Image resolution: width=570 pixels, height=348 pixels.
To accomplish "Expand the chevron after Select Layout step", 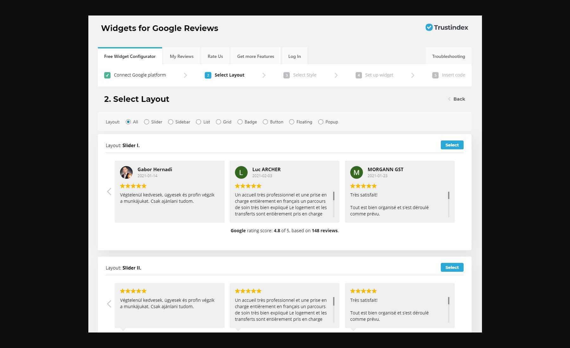I will 264,75.
